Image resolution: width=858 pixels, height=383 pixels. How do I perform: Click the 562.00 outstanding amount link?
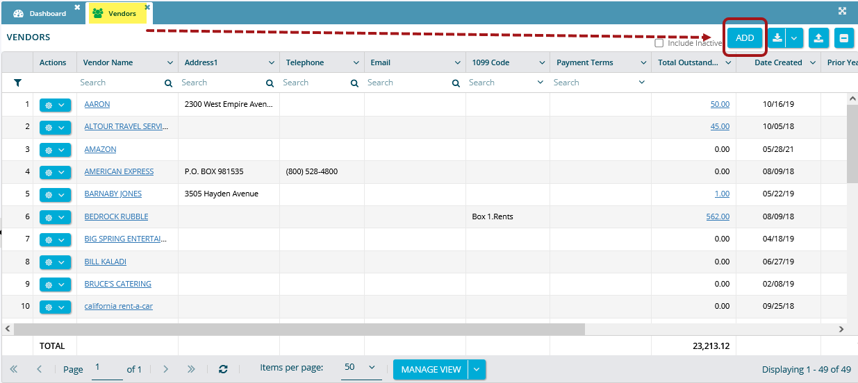click(718, 216)
